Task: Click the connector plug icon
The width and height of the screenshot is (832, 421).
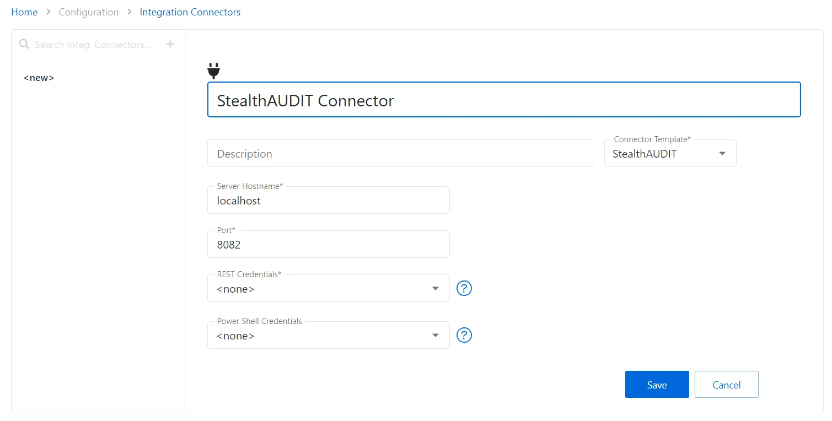Action: click(x=214, y=71)
